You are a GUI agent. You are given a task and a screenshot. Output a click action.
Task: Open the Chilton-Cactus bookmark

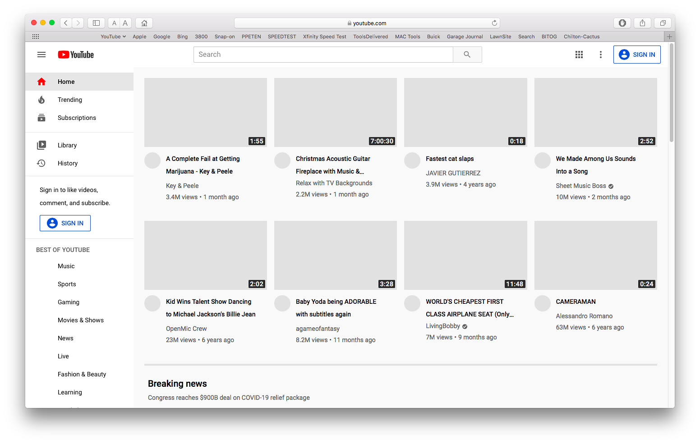click(582, 37)
